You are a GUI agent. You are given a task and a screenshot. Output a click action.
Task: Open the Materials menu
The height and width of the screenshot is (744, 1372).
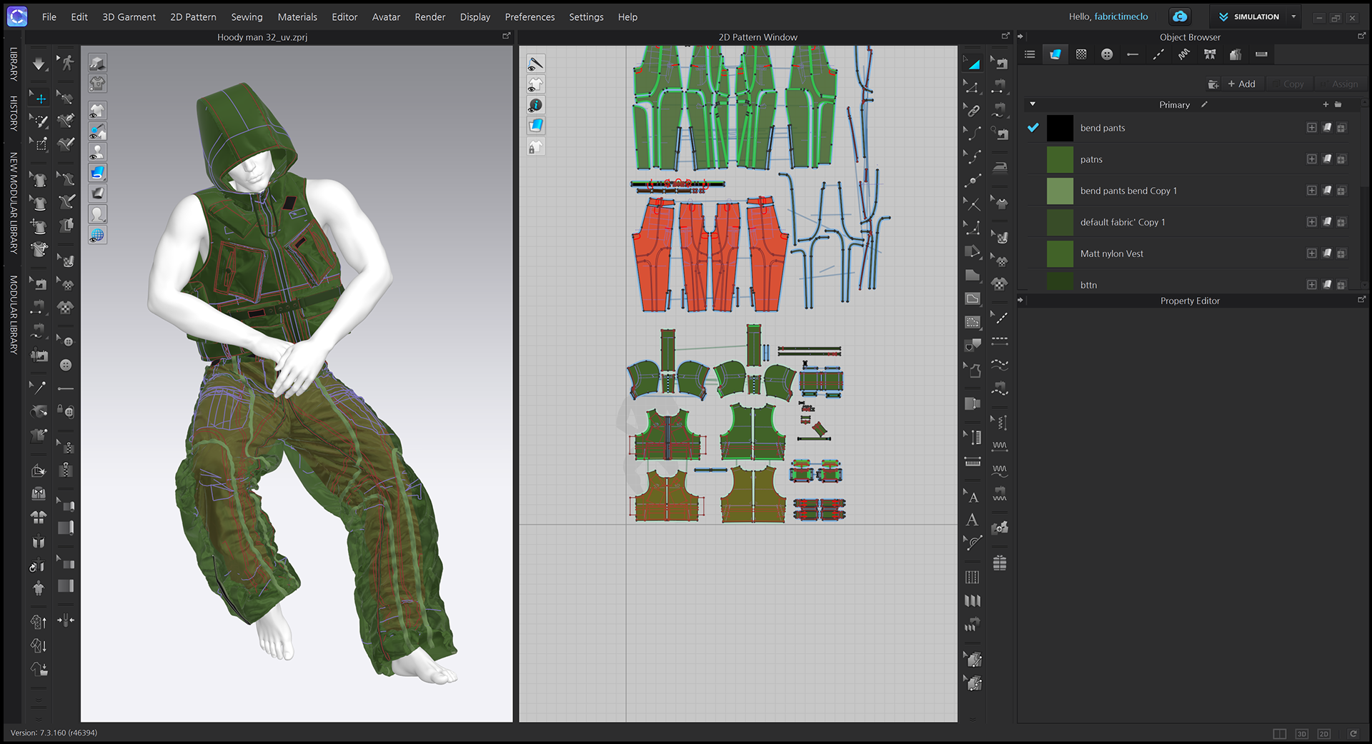click(x=297, y=17)
